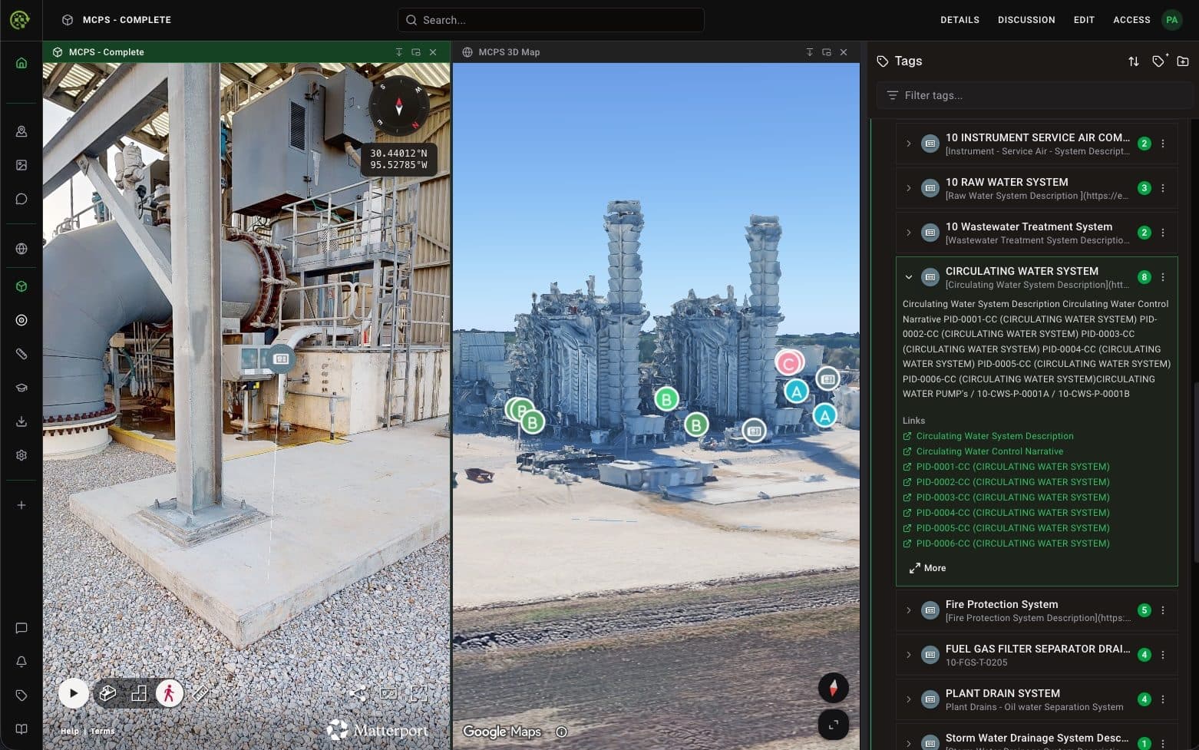This screenshot has width=1199, height=750.
Task: Open the graduation cap training icon
Action: (x=21, y=388)
